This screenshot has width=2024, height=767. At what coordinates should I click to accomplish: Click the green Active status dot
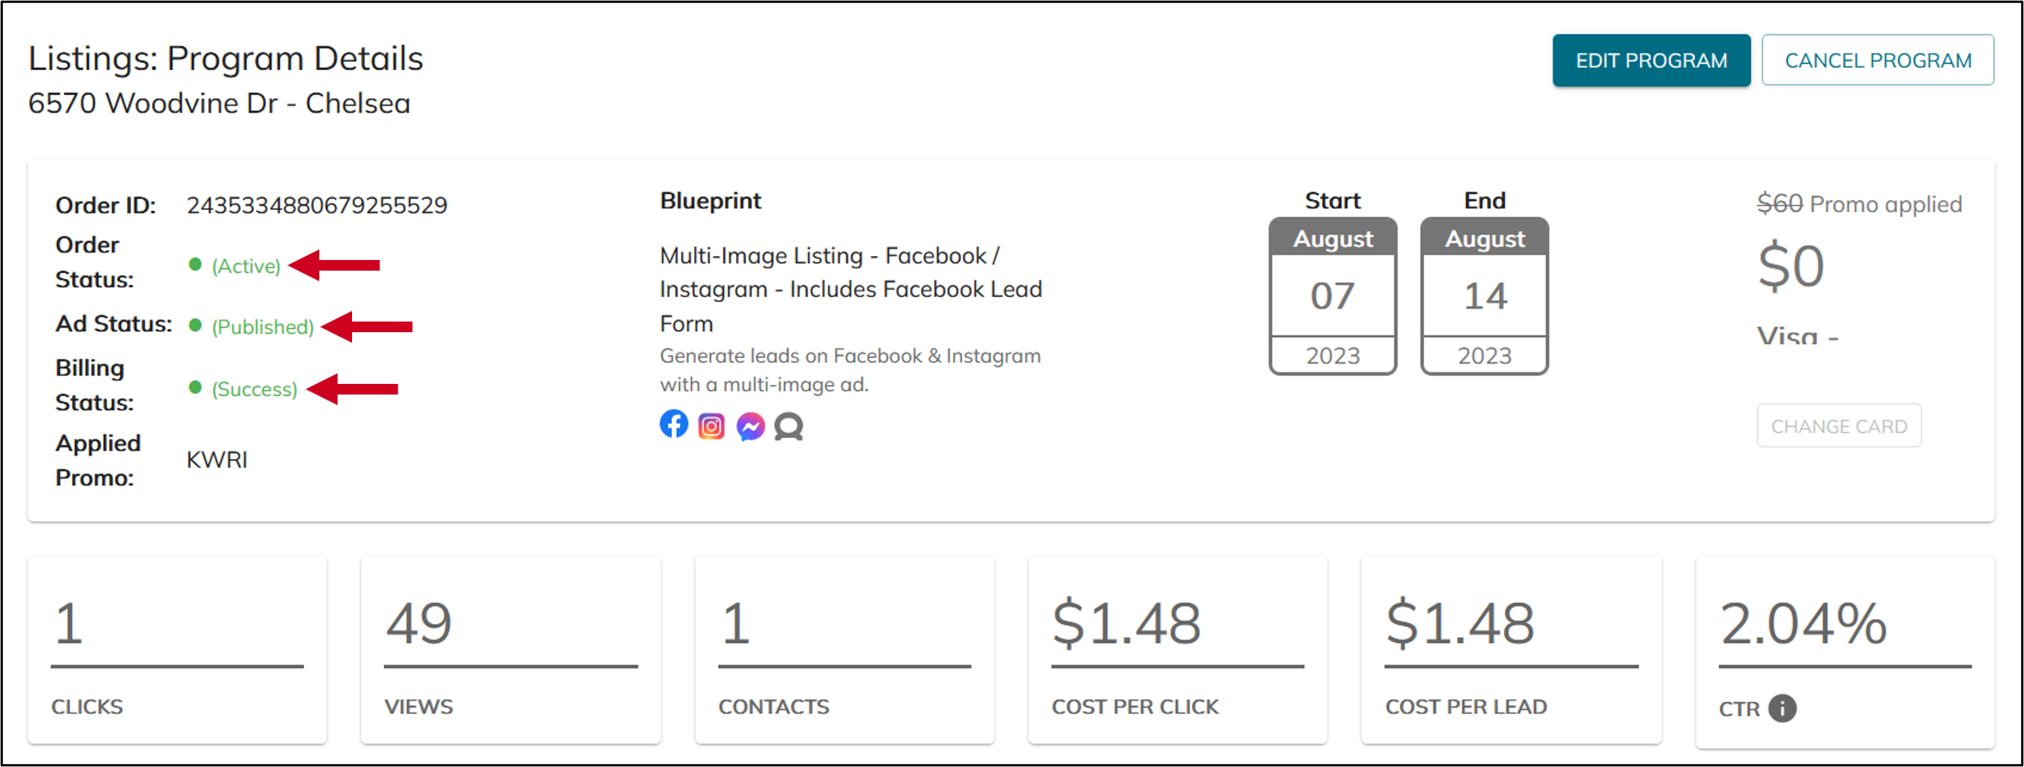pyautogui.click(x=195, y=264)
